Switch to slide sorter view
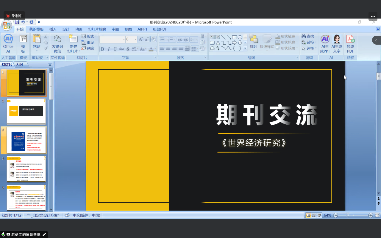Viewport: 381px width, 238px height. [x=314, y=215]
